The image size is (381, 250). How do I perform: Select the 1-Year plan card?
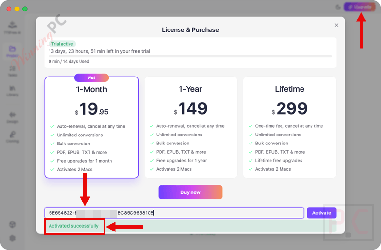(x=191, y=127)
